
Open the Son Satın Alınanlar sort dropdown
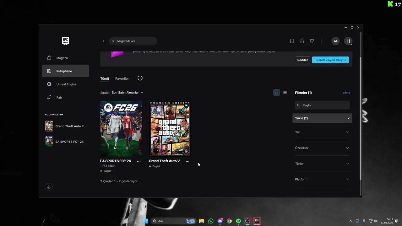pos(128,93)
